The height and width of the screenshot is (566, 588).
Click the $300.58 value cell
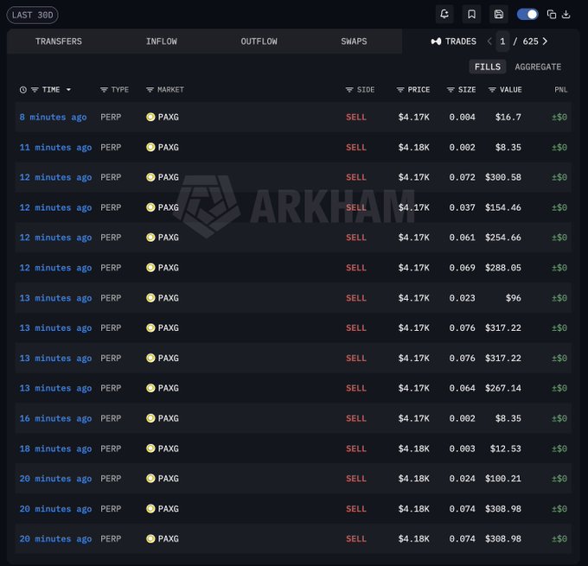[x=503, y=177]
